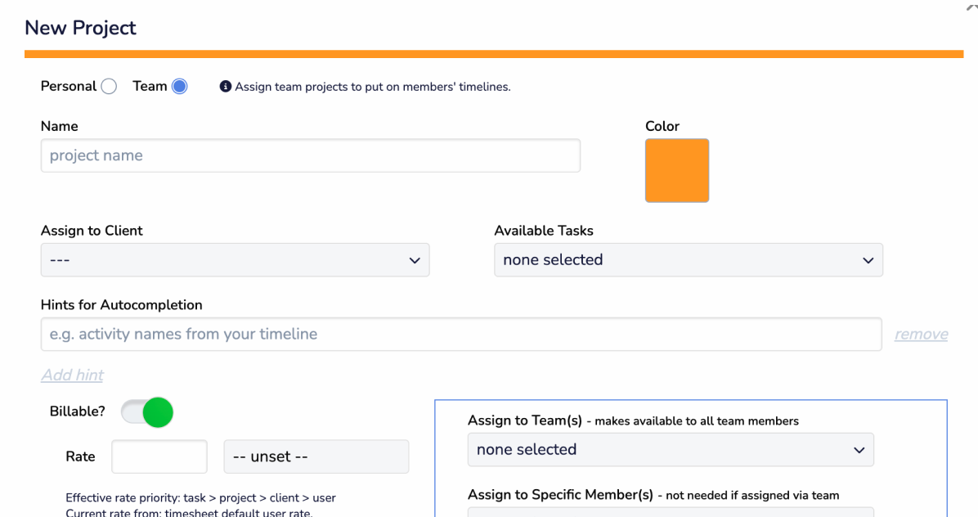Click the 'remove' hint link
This screenshot has height=517, width=978.
pos(921,335)
